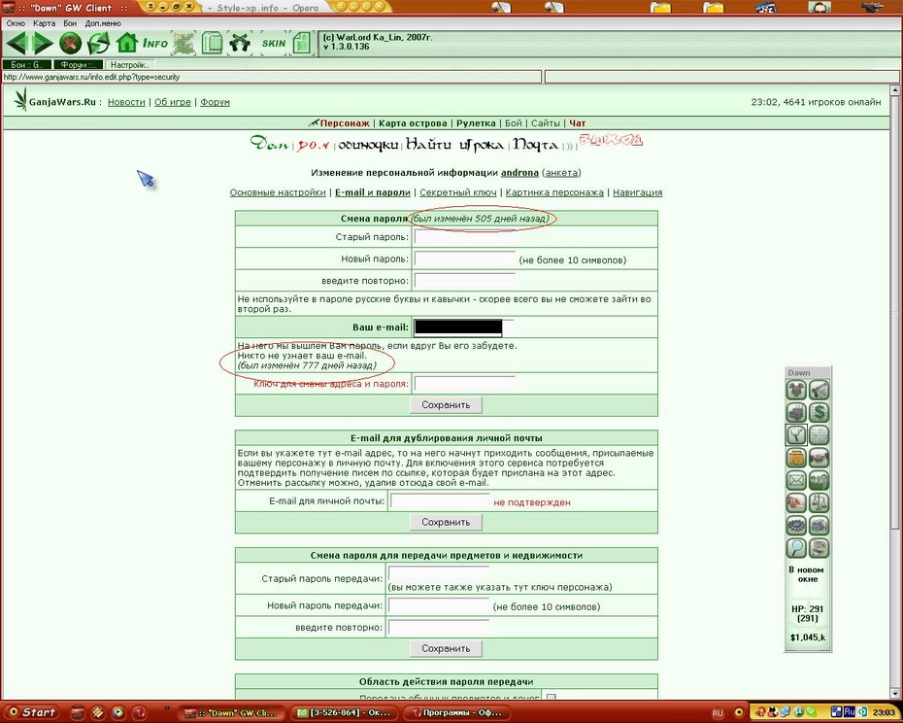
Task: Go to Персонаж page
Action: point(345,123)
